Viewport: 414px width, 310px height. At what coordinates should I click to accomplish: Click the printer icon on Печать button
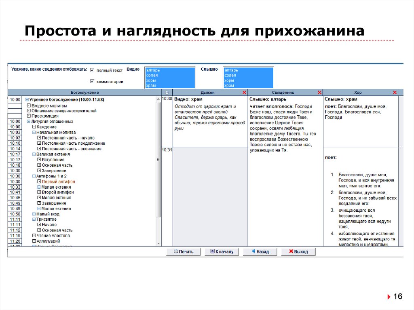click(175, 251)
